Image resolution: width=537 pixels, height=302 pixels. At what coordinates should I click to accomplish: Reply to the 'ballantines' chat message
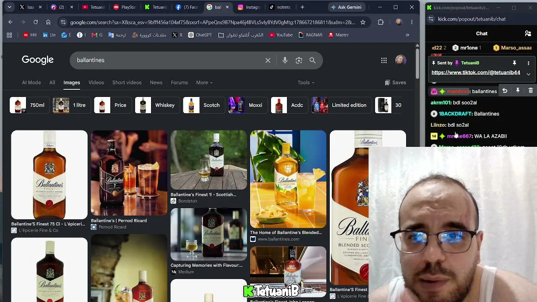(x=505, y=91)
